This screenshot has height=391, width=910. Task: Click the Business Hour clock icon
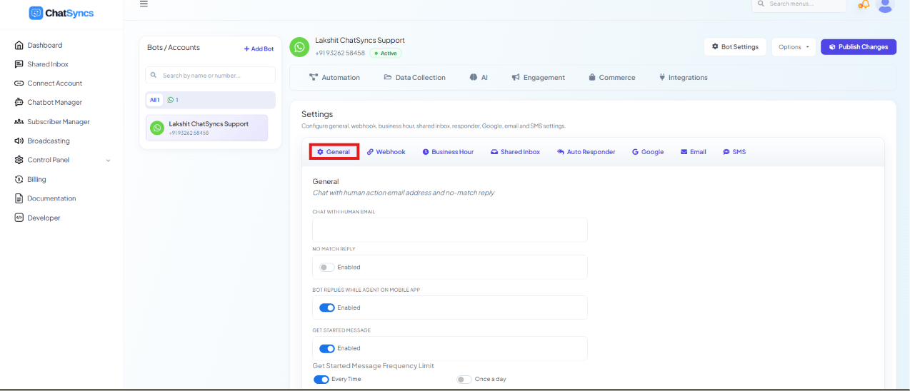point(426,152)
